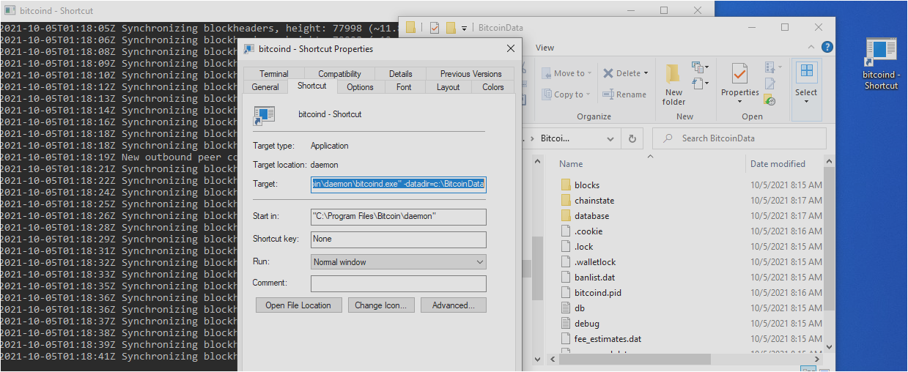Click the Select grid icon in Explorer ribbon
The width and height of the screenshot is (908, 372).
tap(806, 72)
